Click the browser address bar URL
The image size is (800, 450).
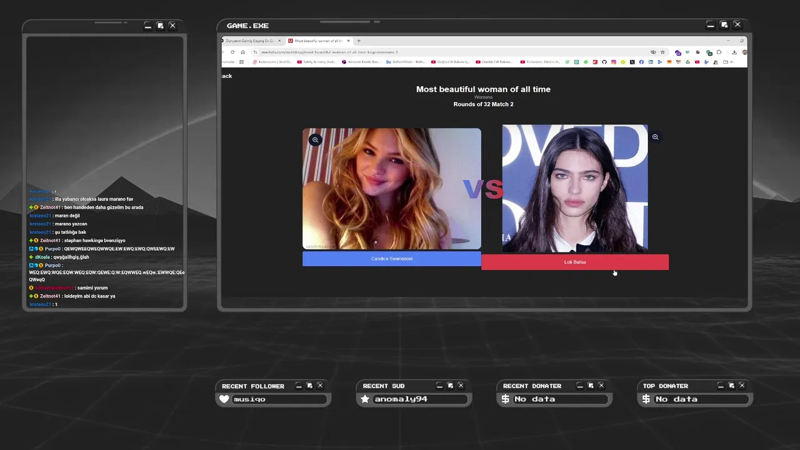coord(329,52)
